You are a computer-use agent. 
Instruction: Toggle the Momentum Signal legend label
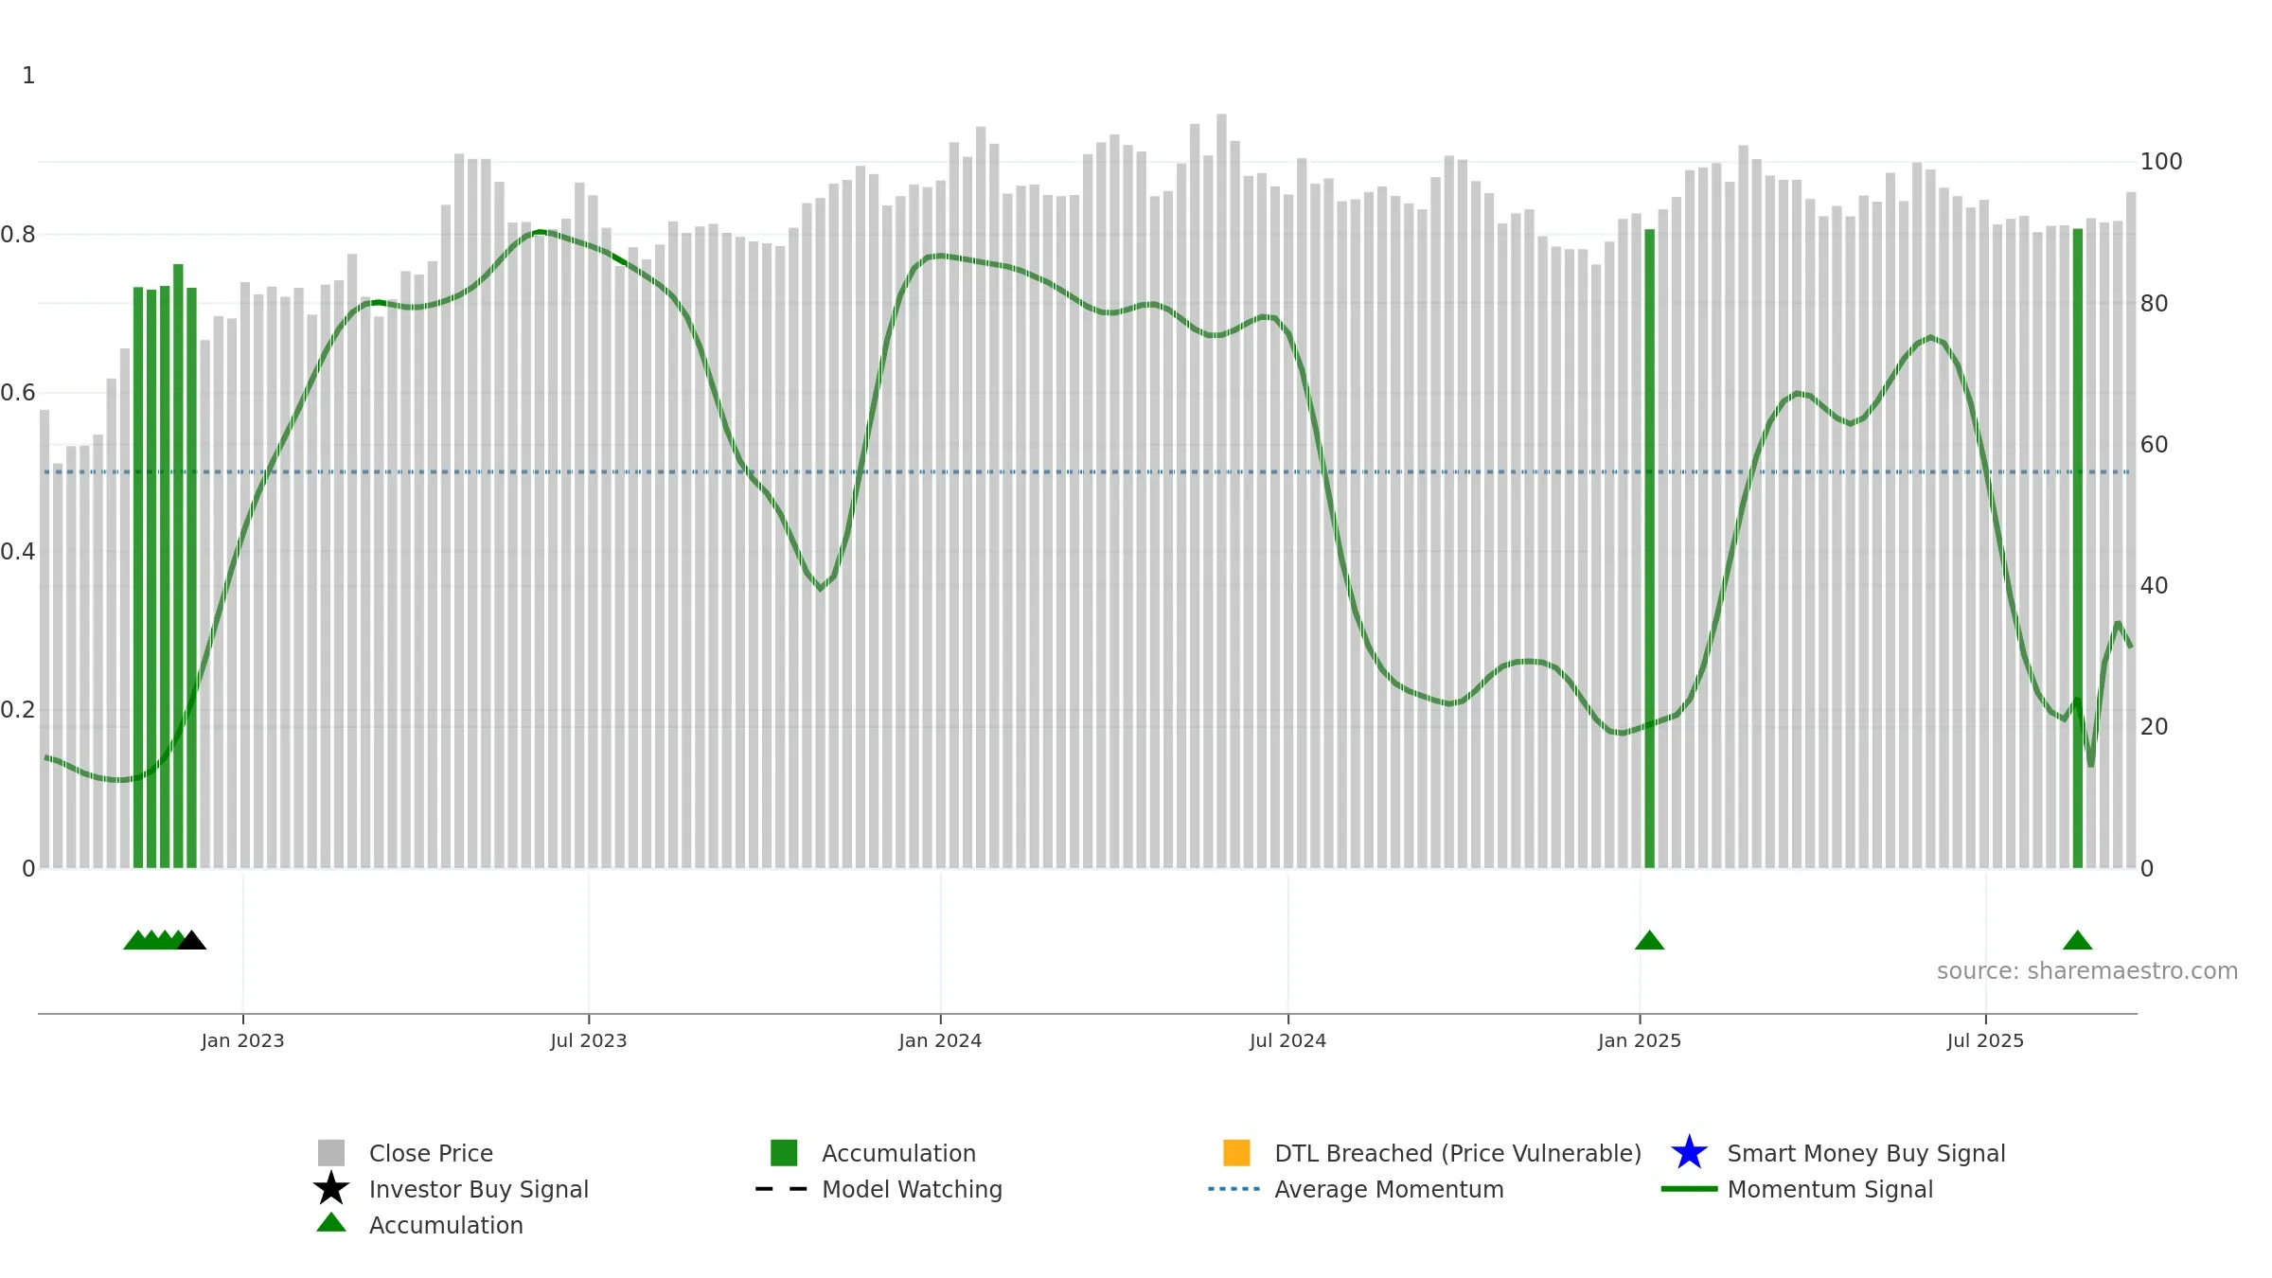pos(1830,1189)
